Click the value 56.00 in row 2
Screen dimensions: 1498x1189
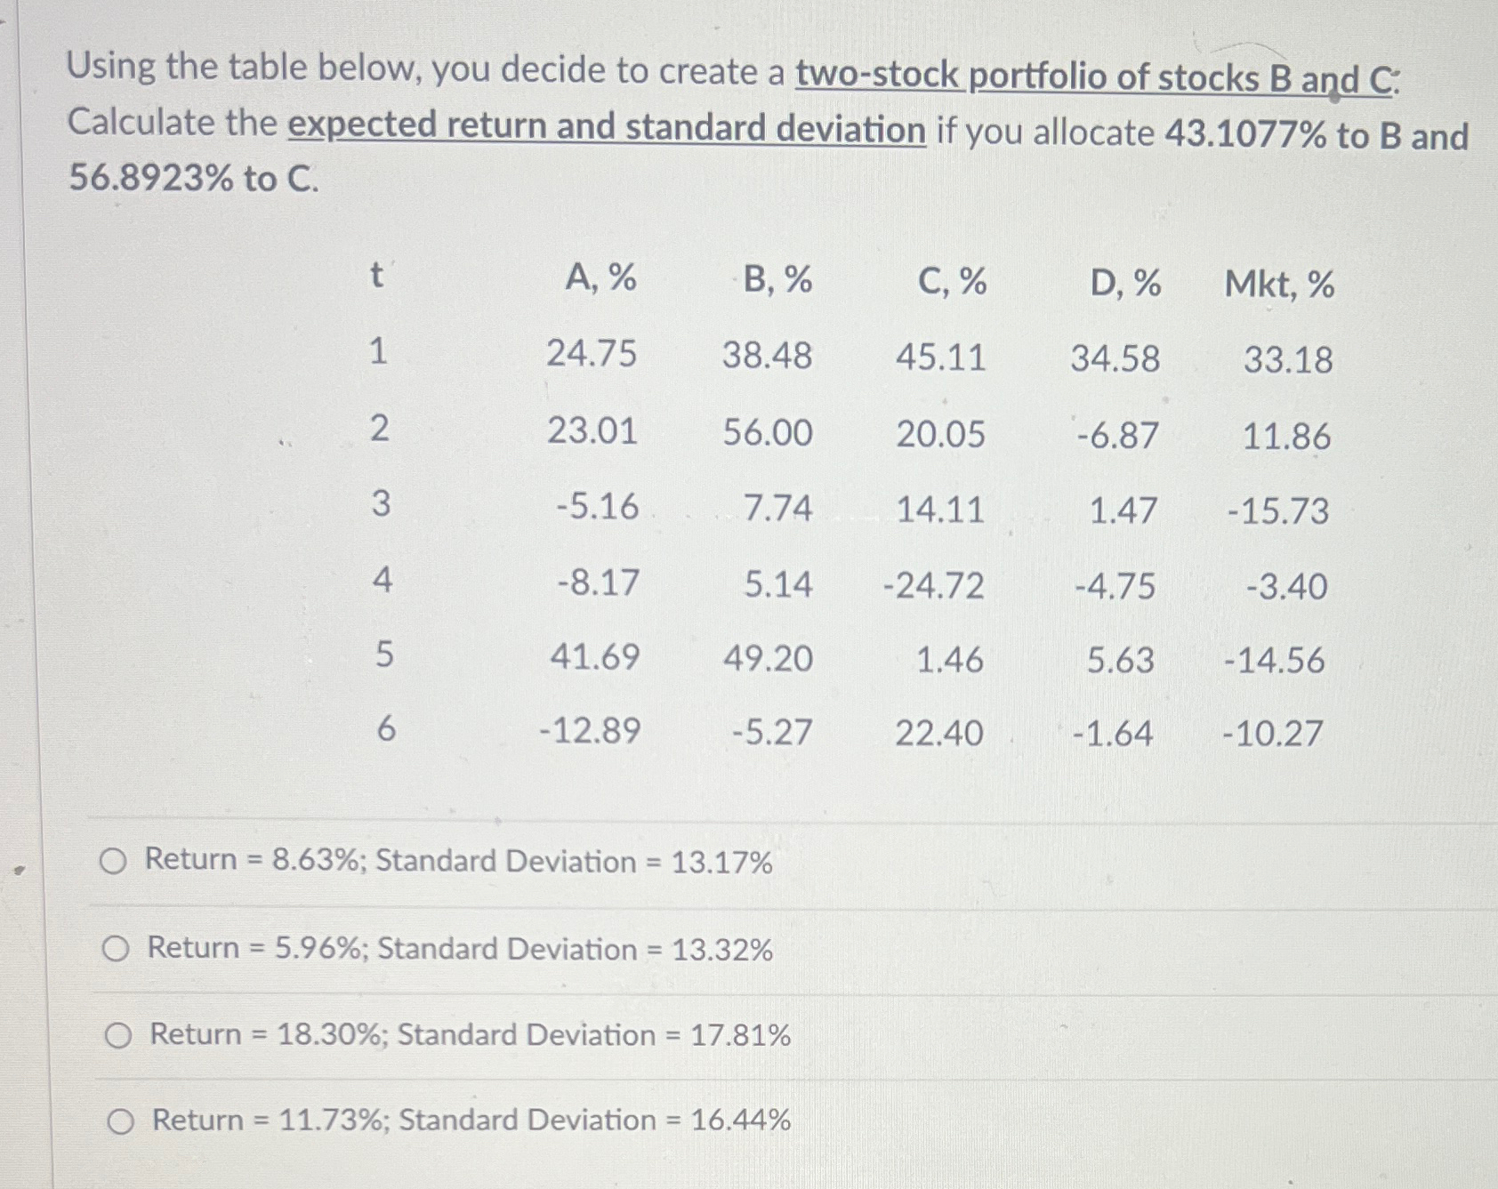(x=769, y=434)
